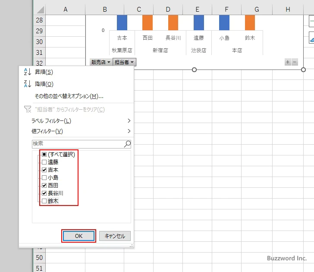Click the 西田 chart axis label
This screenshot has height=272, width=314.
(148, 38)
